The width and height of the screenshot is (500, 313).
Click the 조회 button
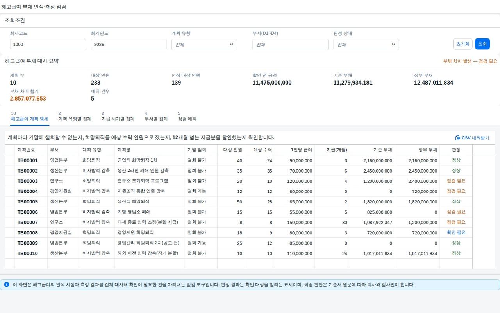[482, 44]
